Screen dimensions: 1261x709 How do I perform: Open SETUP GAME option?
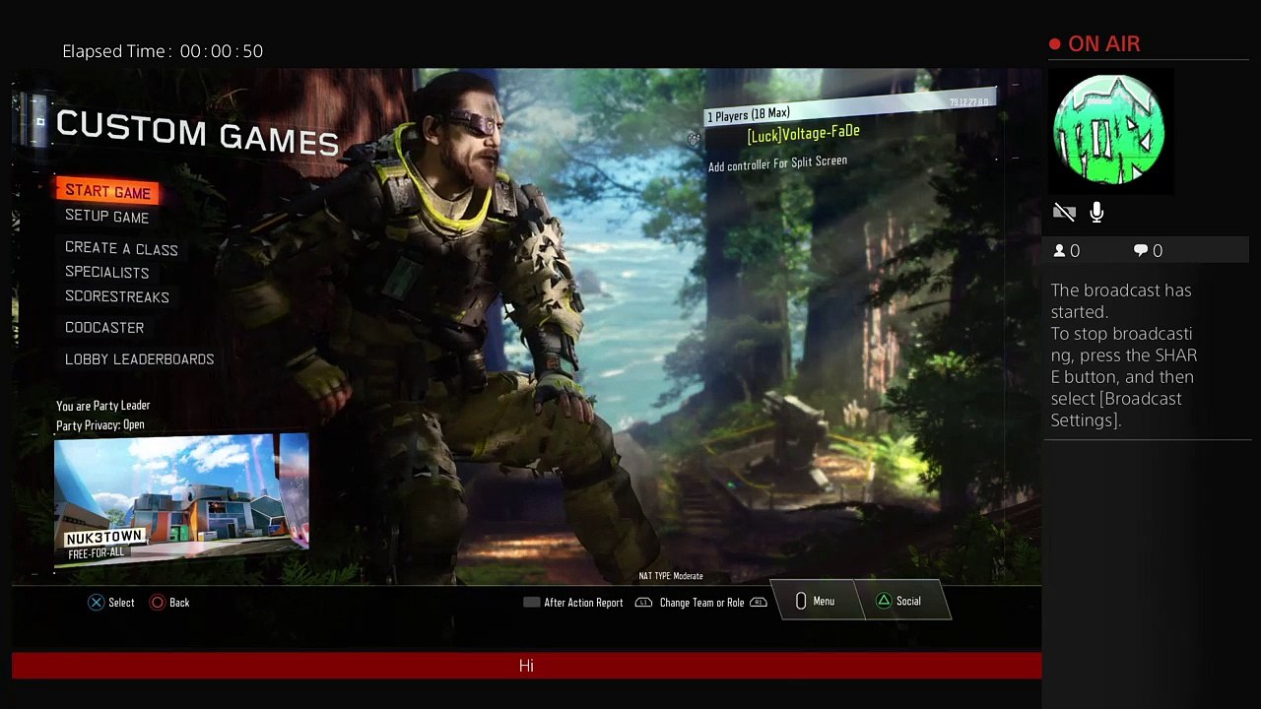[x=107, y=217]
